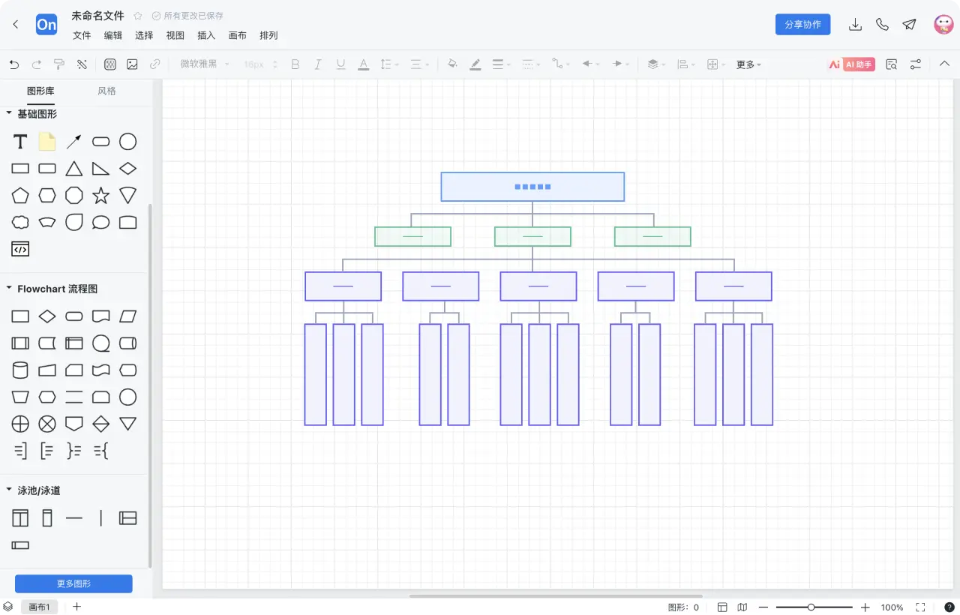Toggle fullscreen mode in status bar
This screenshot has width=960, height=615.
(920, 607)
